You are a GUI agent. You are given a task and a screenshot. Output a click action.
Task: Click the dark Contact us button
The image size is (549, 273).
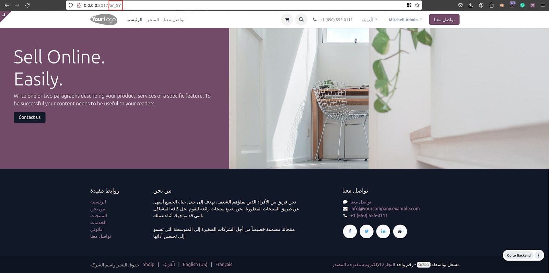click(30, 117)
